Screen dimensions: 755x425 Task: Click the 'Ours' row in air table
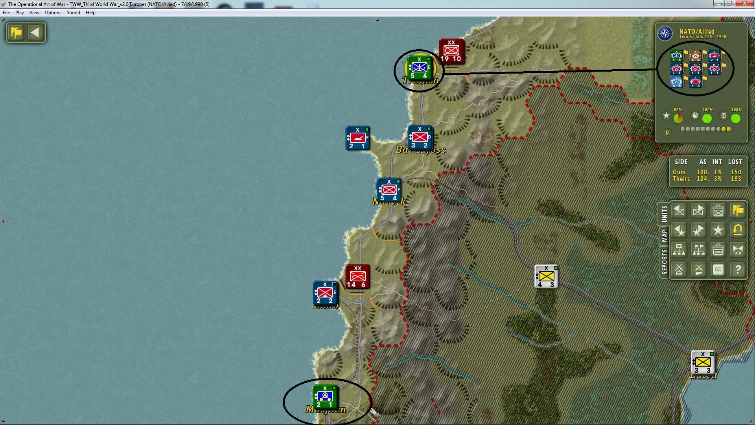coord(707,172)
